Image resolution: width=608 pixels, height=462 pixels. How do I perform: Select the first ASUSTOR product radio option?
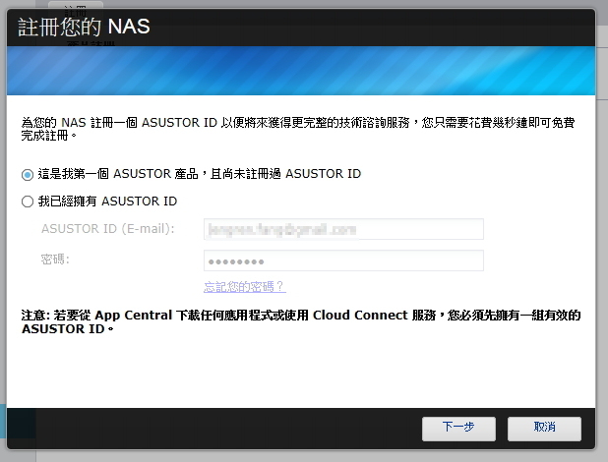(x=28, y=175)
